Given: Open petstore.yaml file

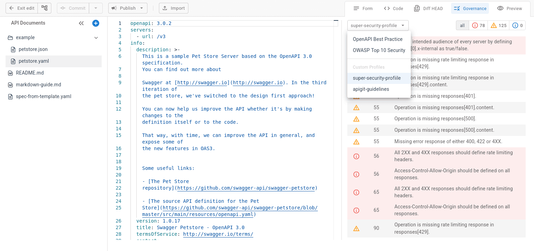Looking at the screenshot, I should click(53, 61).
